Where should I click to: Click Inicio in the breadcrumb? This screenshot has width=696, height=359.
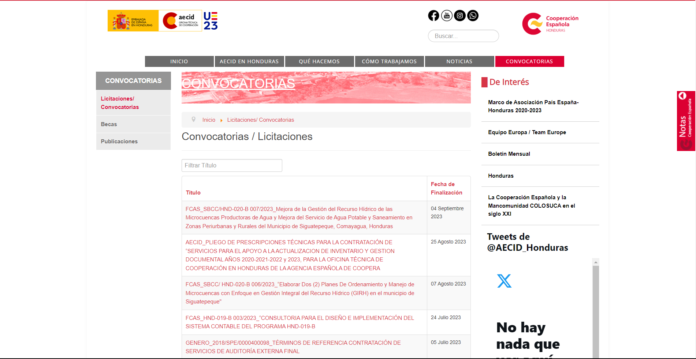point(209,120)
